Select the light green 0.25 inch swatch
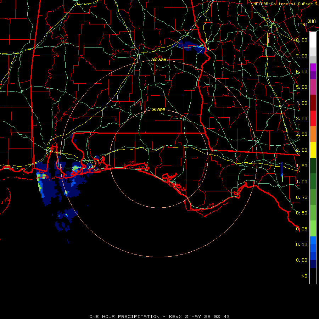Image resolution: width=319 pixels, height=319 pixels. pos(313,229)
